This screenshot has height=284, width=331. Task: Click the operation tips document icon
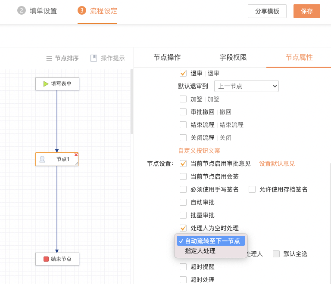click(94, 58)
